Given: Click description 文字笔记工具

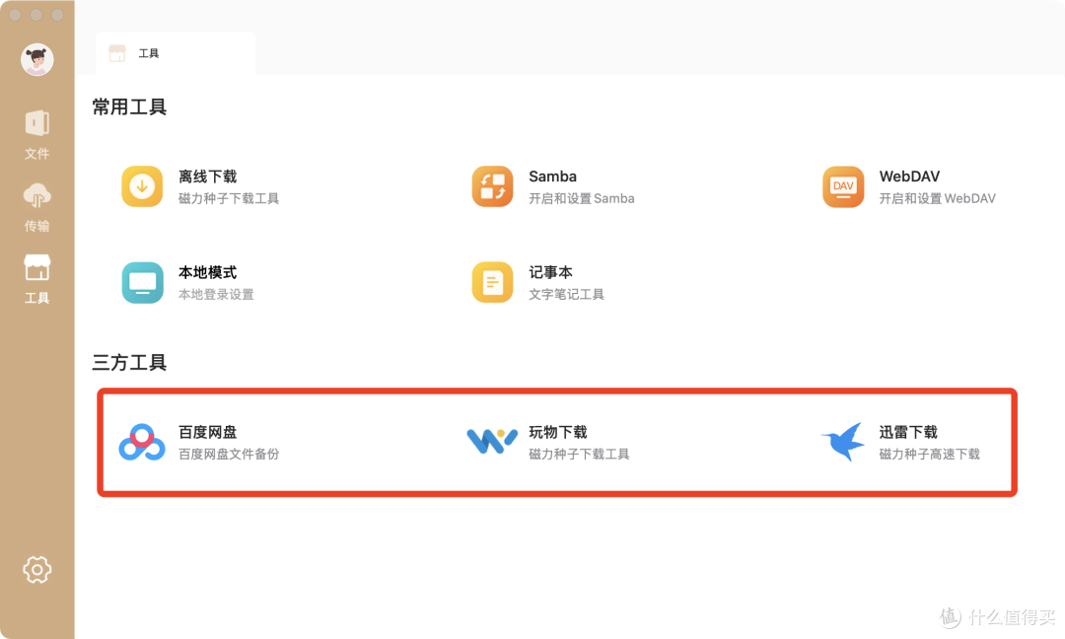Looking at the screenshot, I should point(566,294).
